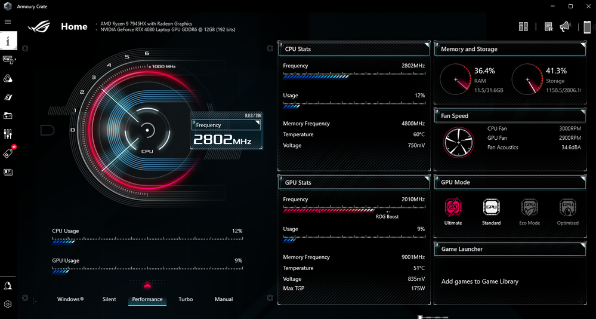Click Add games to Game Library

point(480,282)
